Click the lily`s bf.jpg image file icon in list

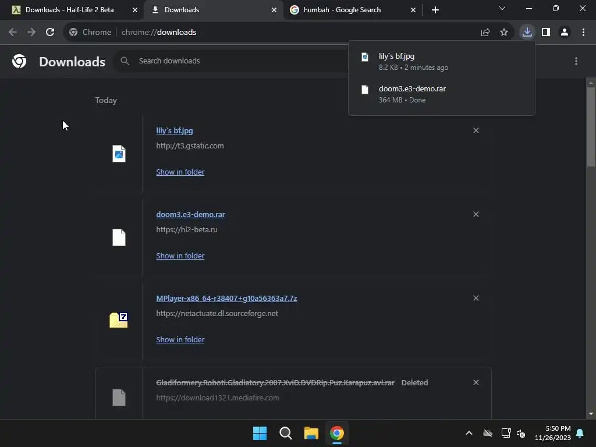119,154
